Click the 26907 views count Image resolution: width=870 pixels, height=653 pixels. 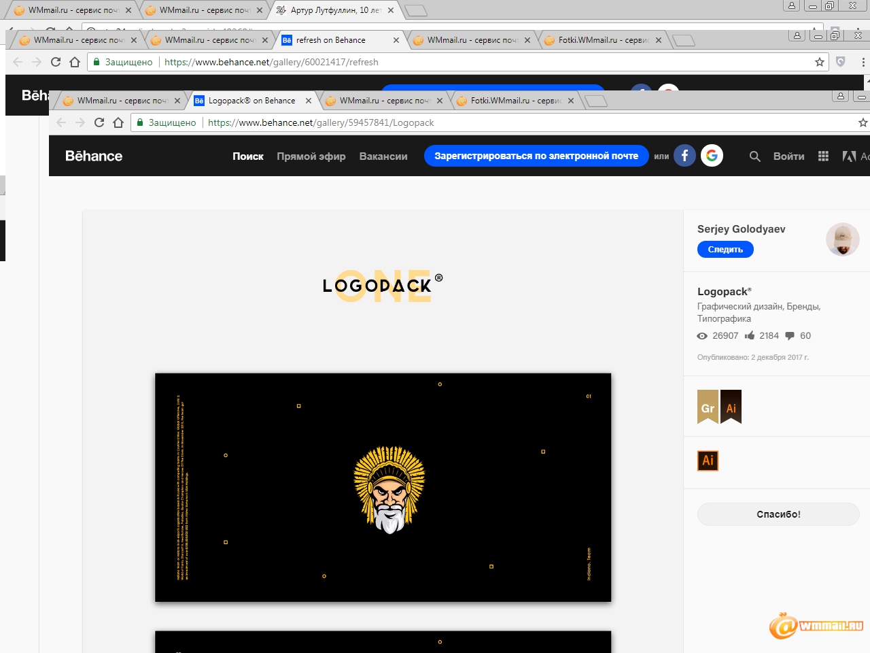(x=725, y=336)
